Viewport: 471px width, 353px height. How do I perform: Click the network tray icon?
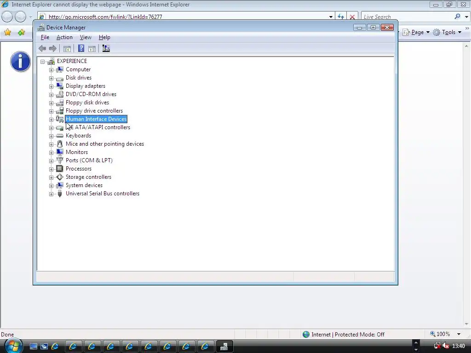click(437, 346)
